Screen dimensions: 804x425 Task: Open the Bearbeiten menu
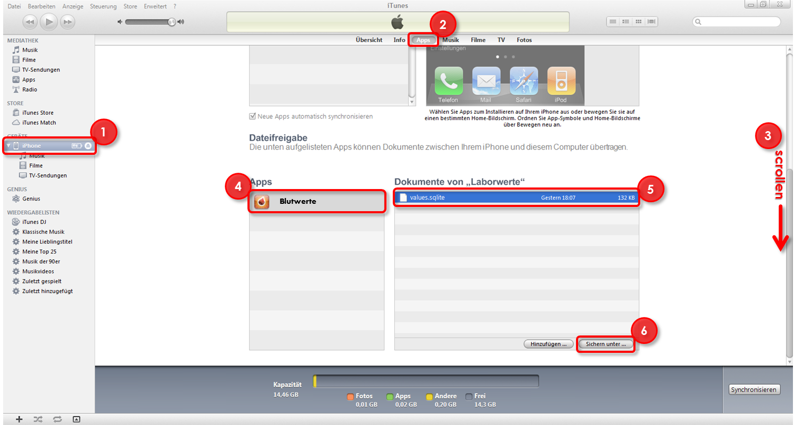(x=42, y=6)
